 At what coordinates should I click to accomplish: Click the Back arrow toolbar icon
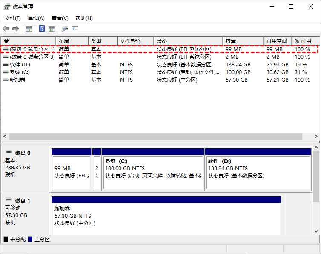pyautogui.click(x=6, y=29)
